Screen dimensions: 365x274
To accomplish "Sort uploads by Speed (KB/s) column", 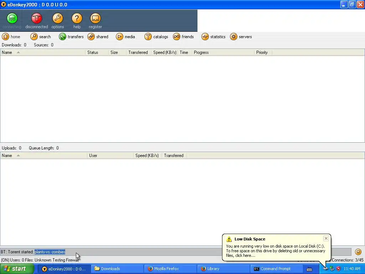I will (148, 156).
